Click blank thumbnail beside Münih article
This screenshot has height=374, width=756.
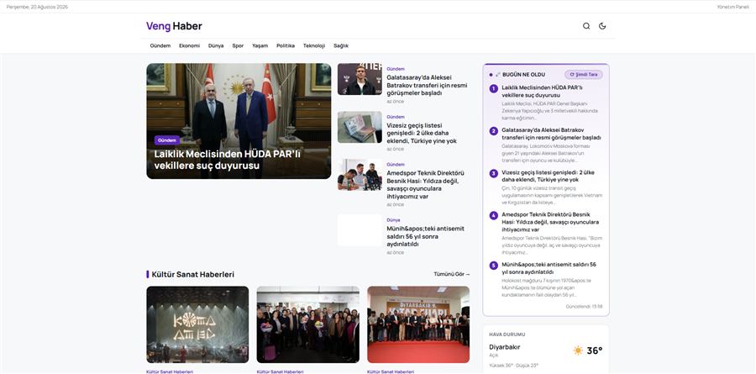tap(360, 230)
